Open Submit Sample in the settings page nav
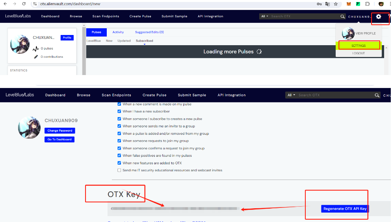Viewport: 392px width, 222px height. [x=192, y=95]
